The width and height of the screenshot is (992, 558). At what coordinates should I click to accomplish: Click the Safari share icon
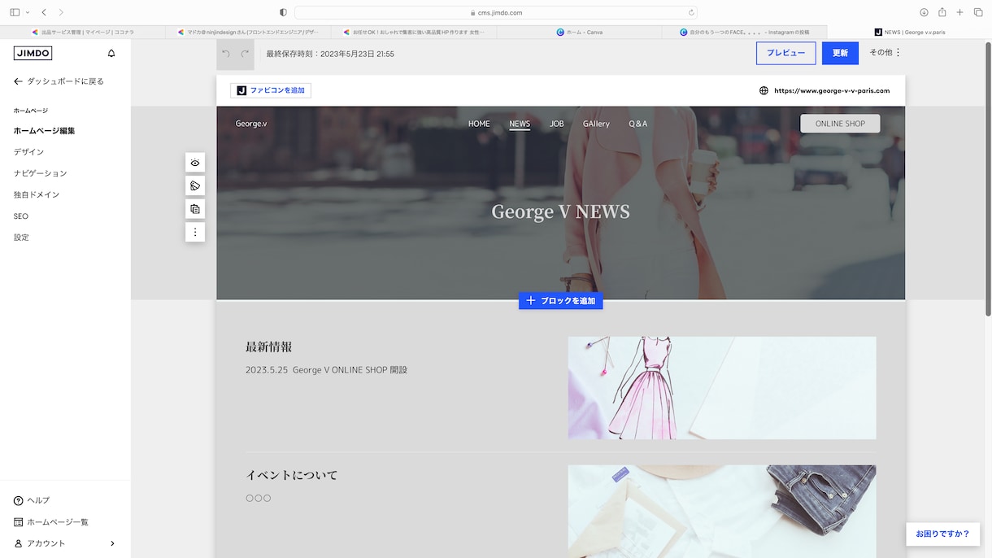(942, 12)
